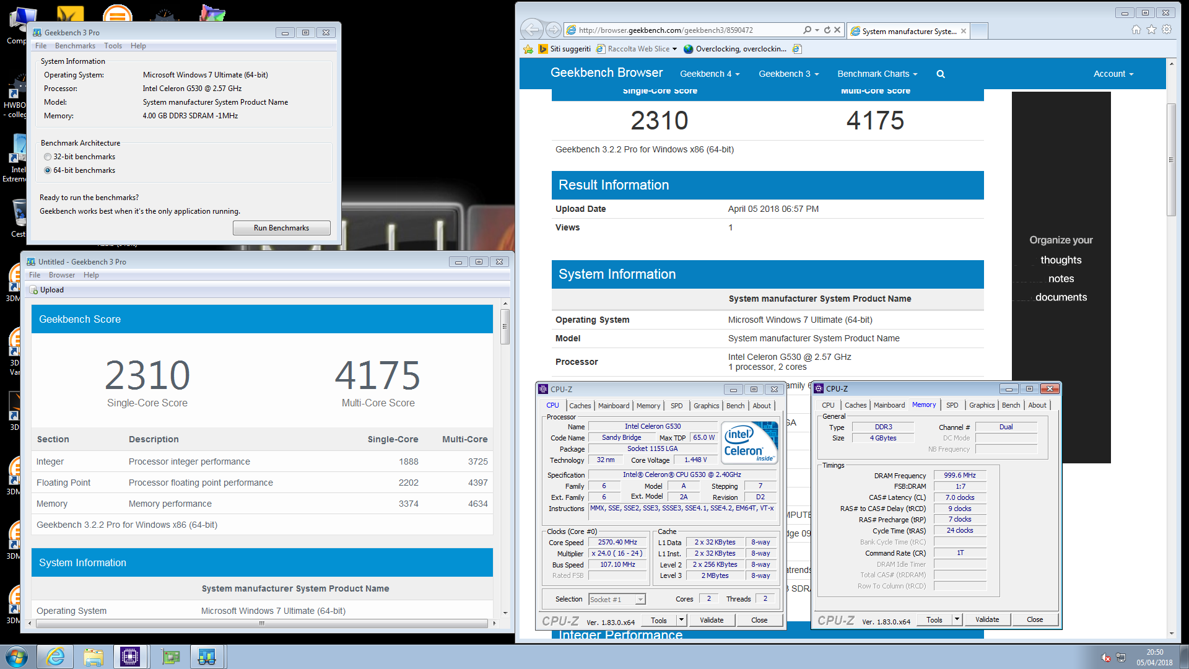Click the IE forward arrow button
The image size is (1189, 669).
point(554,30)
